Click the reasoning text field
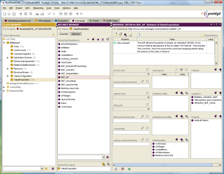The image size is (224, 174). pos(131,132)
